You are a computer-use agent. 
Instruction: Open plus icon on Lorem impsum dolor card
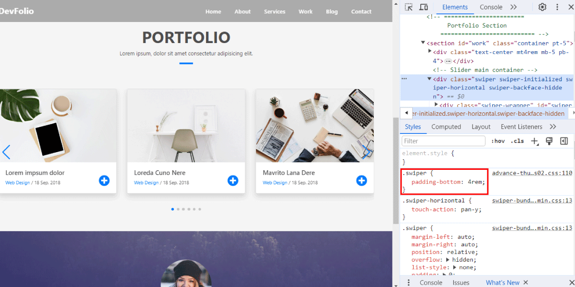pos(104,180)
